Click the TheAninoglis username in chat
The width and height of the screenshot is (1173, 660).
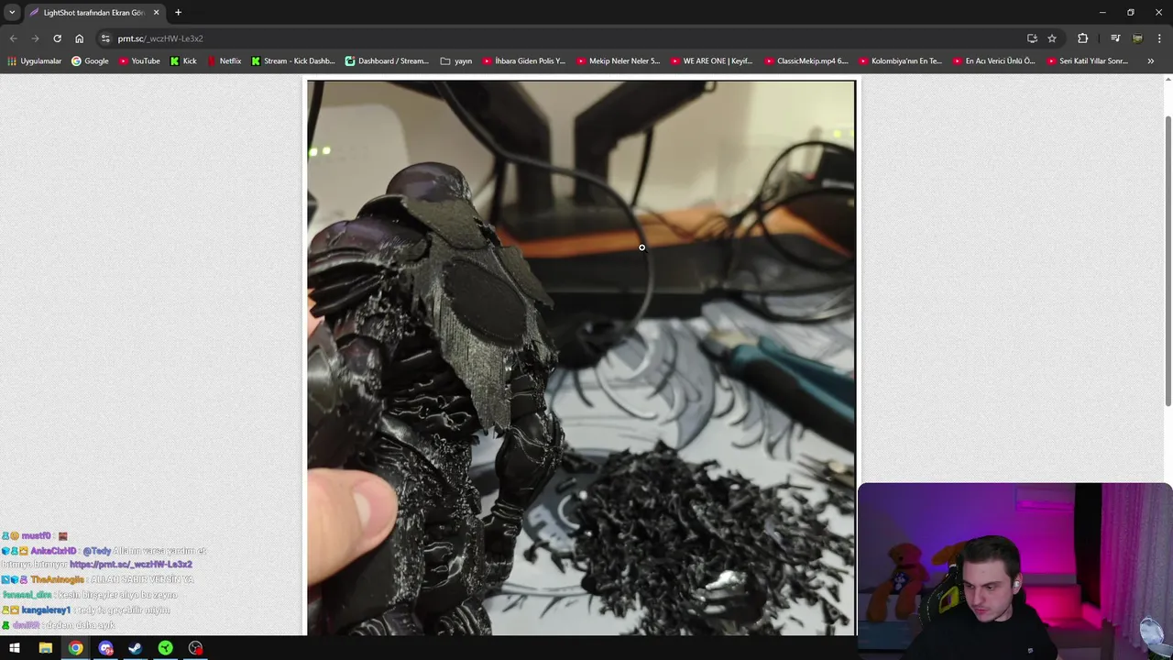point(57,579)
